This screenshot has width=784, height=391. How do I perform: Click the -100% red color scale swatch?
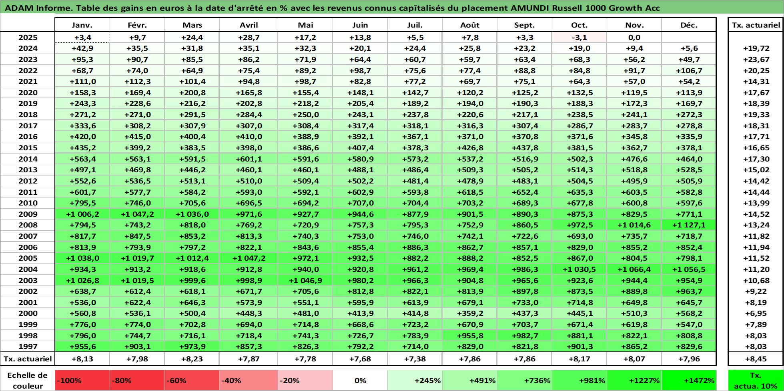pyautogui.click(x=82, y=380)
